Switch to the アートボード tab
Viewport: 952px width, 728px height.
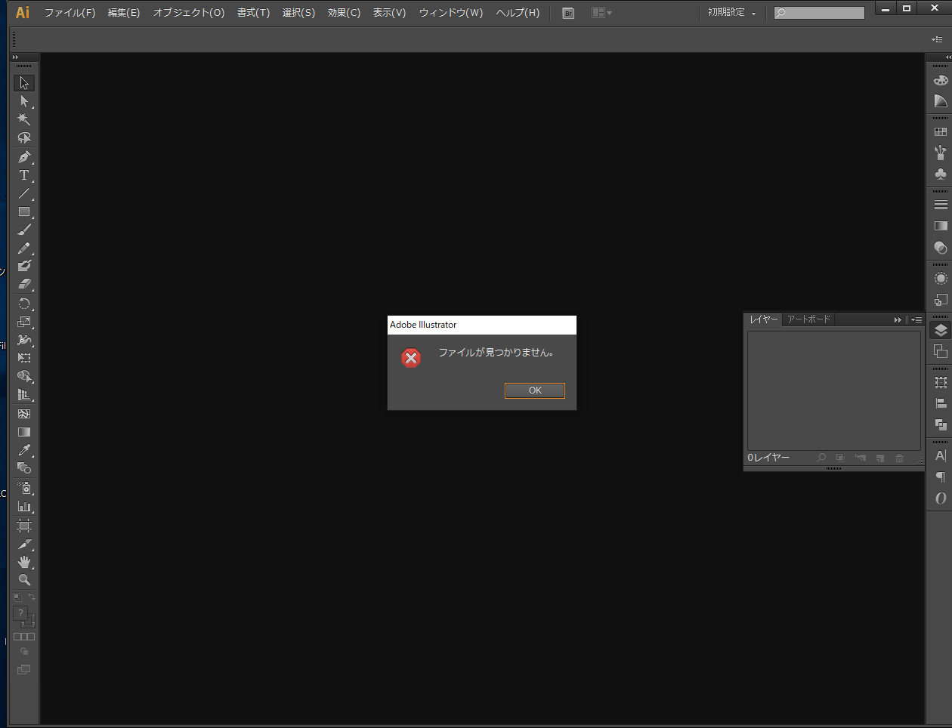808,319
